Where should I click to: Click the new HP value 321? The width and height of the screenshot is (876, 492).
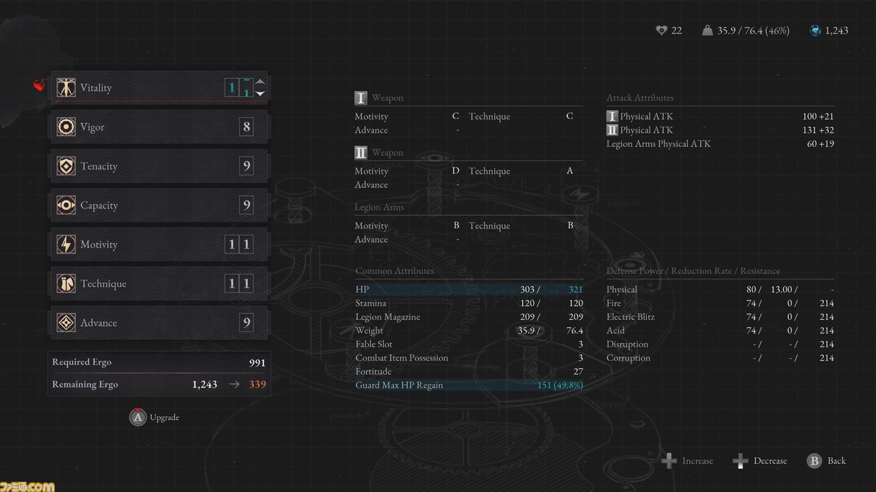tap(575, 290)
